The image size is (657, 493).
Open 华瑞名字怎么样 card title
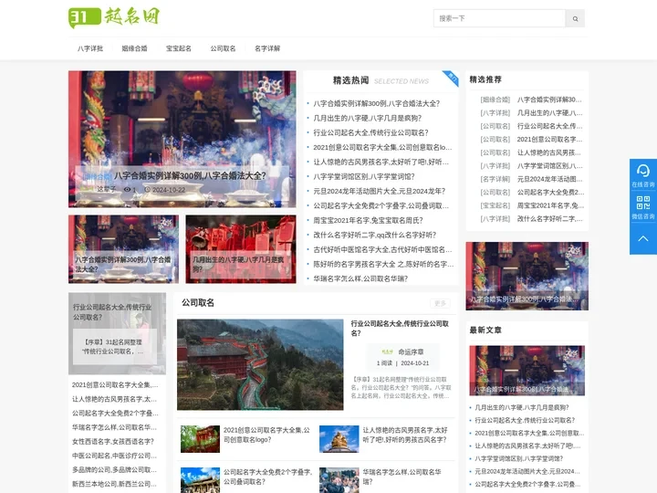401,477
